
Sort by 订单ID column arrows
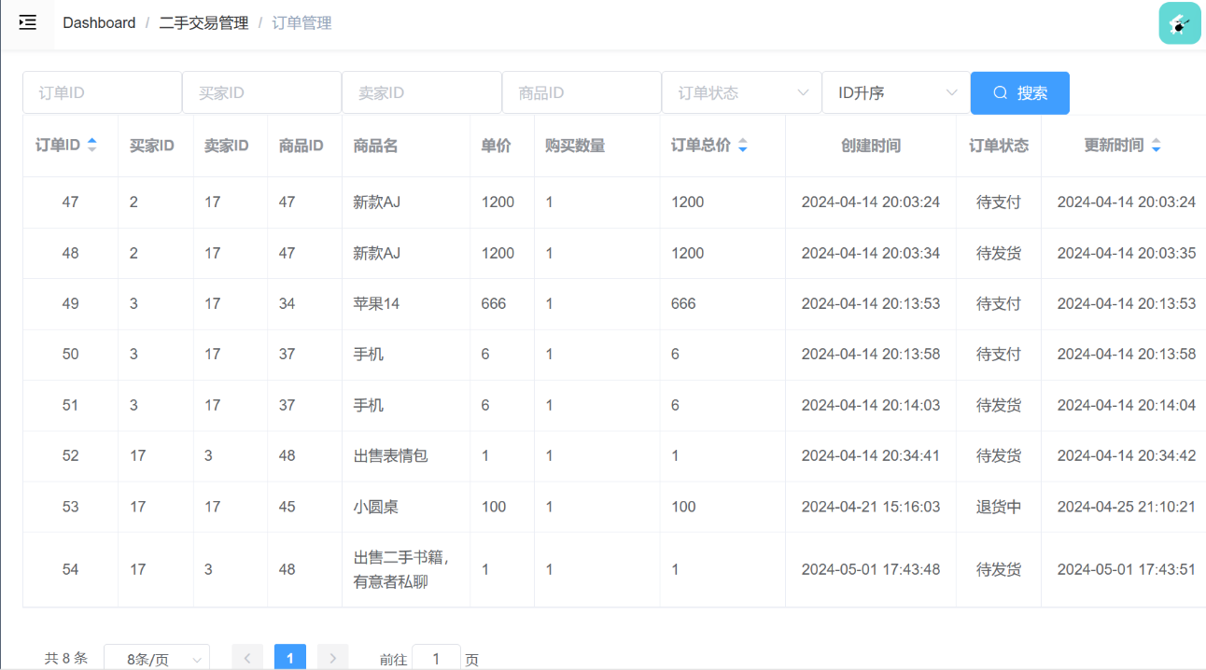pos(91,145)
